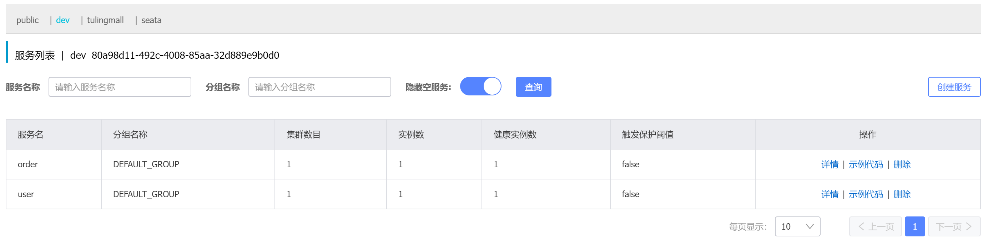Go to next page with 下一页
The image size is (988, 246).
click(x=954, y=226)
